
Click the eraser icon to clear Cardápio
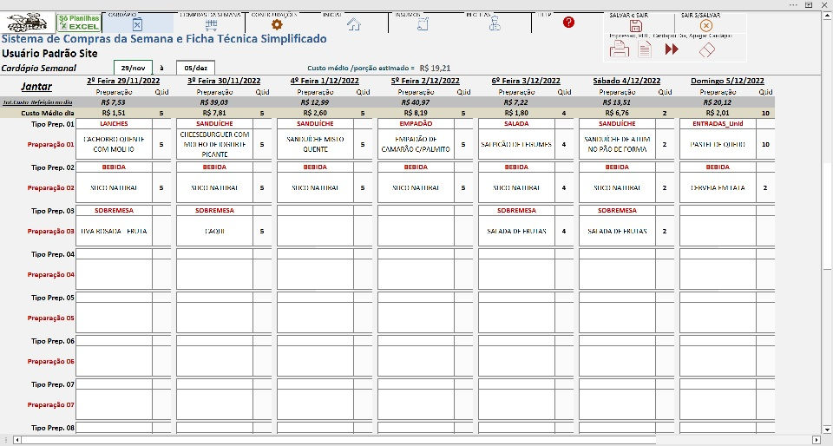pyautogui.click(x=707, y=50)
